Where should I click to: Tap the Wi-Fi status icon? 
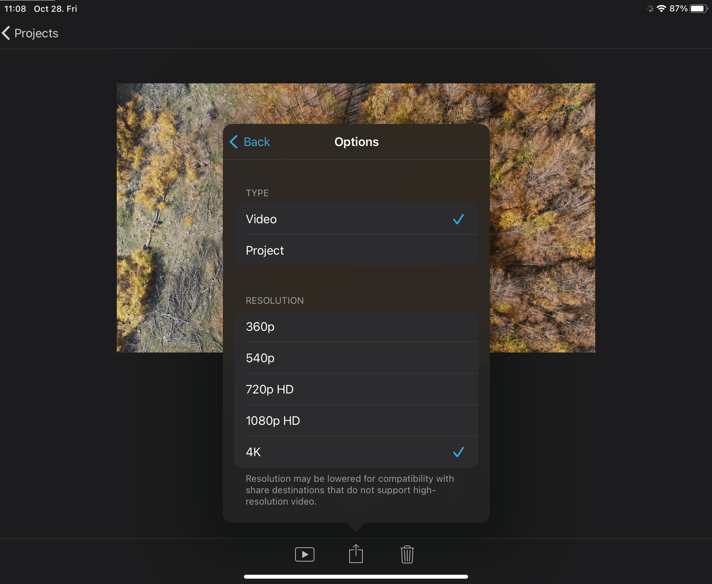point(661,9)
